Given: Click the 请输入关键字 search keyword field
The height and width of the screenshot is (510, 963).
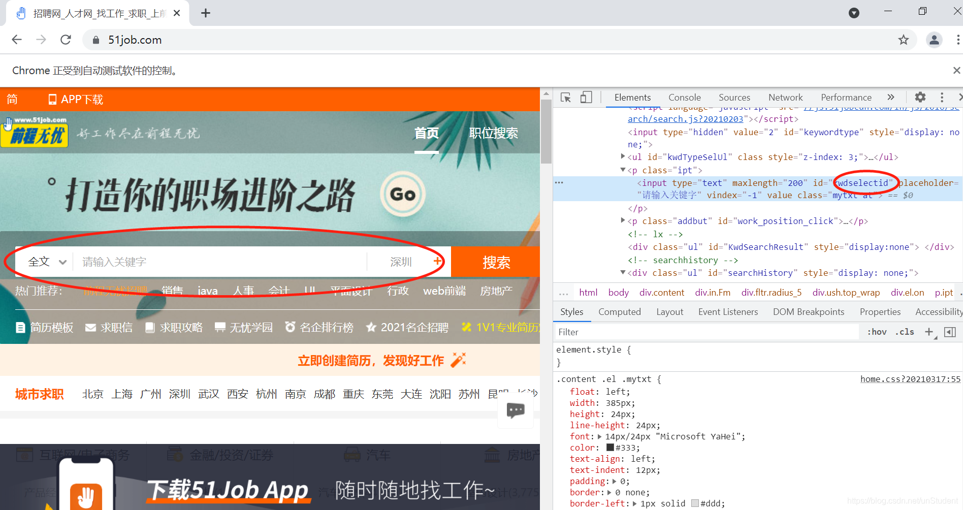Looking at the screenshot, I should coord(221,262).
